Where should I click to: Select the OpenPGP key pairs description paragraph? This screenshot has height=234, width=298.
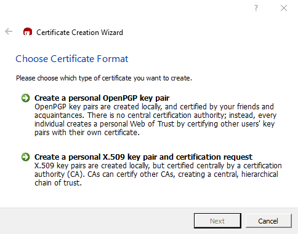coord(155,120)
